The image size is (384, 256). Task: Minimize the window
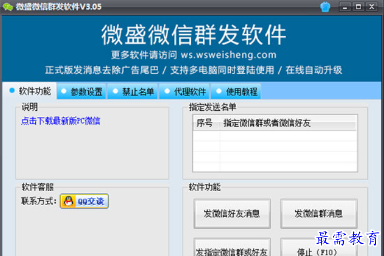345,7
